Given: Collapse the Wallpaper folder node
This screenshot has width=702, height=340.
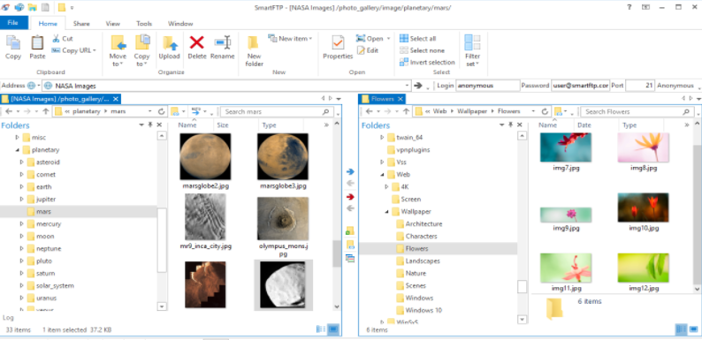Looking at the screenshot, I should click(x=386, y=212).
